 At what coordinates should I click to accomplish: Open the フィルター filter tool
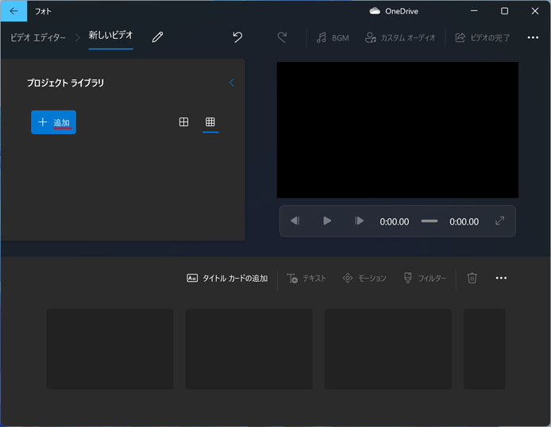425,279
